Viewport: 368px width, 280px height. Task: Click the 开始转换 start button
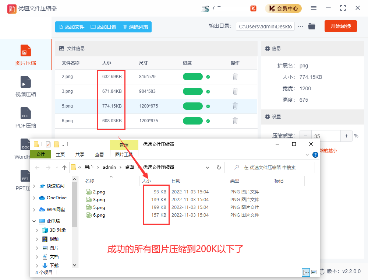point(340,26)
